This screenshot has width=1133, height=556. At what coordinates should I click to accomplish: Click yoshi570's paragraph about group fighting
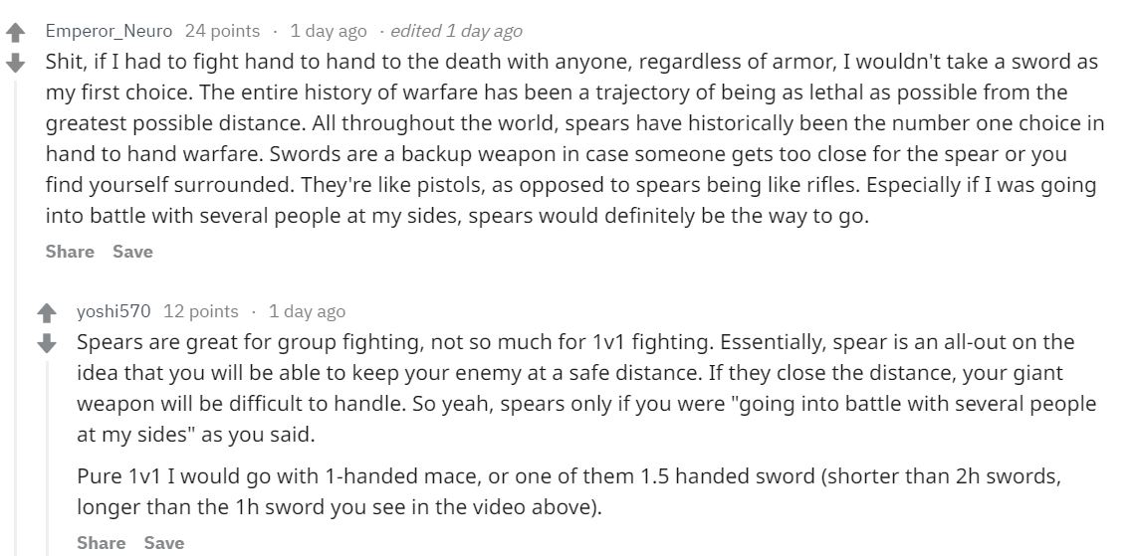coord(572,389)
